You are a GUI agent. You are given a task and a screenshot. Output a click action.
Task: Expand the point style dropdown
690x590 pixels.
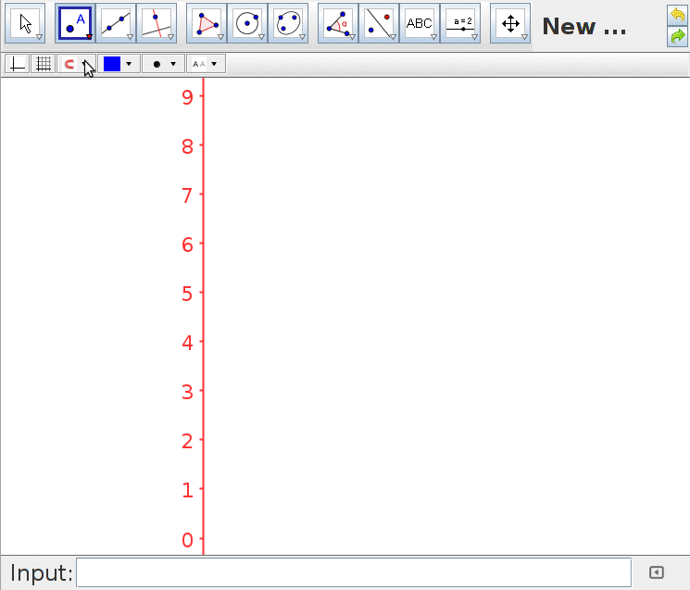[x=163, y=64]
